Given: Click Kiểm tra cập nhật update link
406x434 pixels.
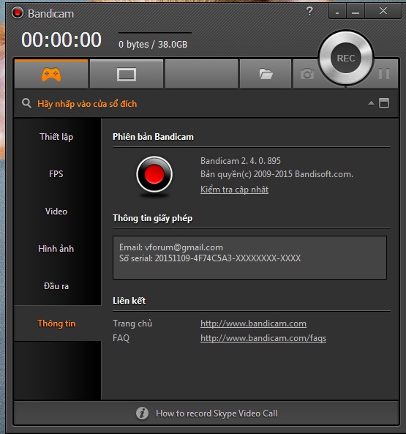Looking at the screenshot, I should [x=234, y=190].
